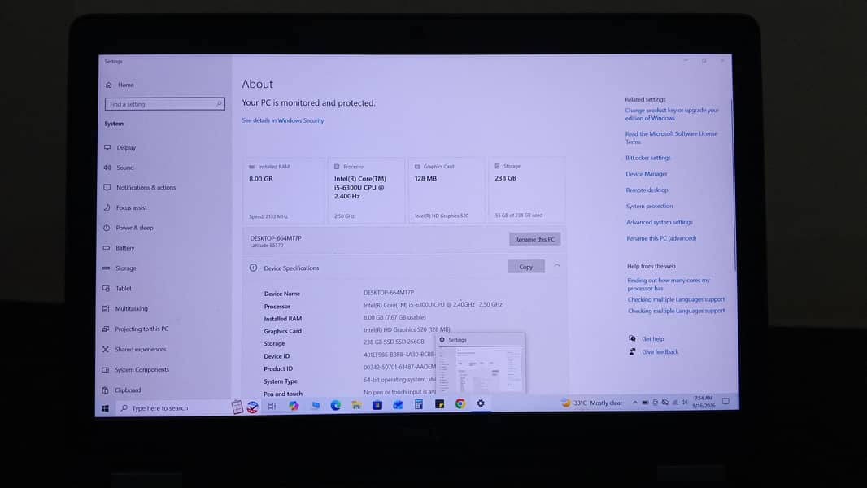The width and height of the screenshot is (867, 488).
Task: Open BitLocker settings link
Action: [648, 158]
